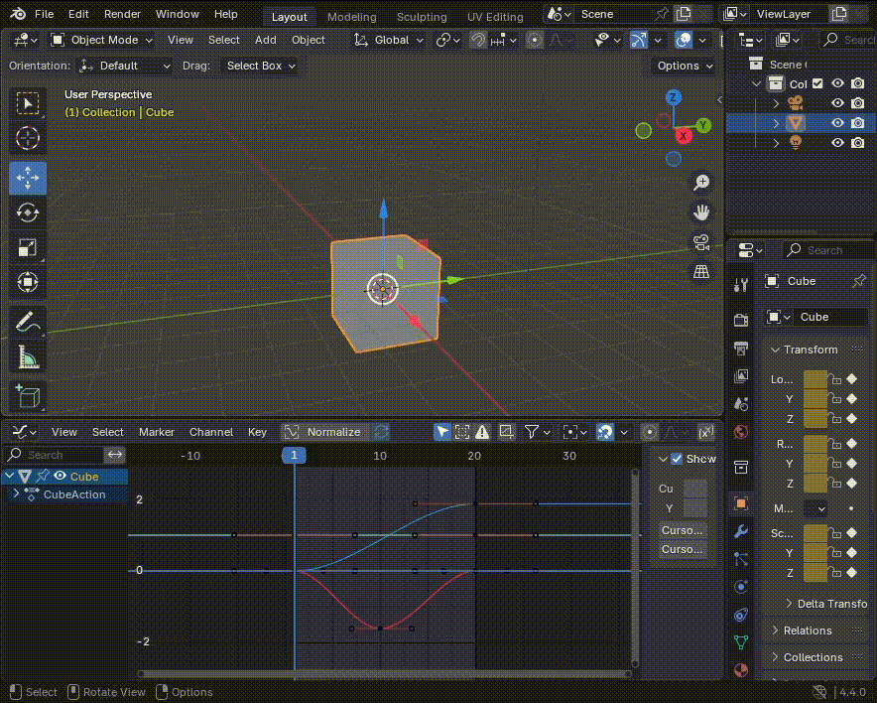Image resolution: width=877 pixels, height=703 pixels.
Task: Click the Add Cube tool
Action: (28, 396)
